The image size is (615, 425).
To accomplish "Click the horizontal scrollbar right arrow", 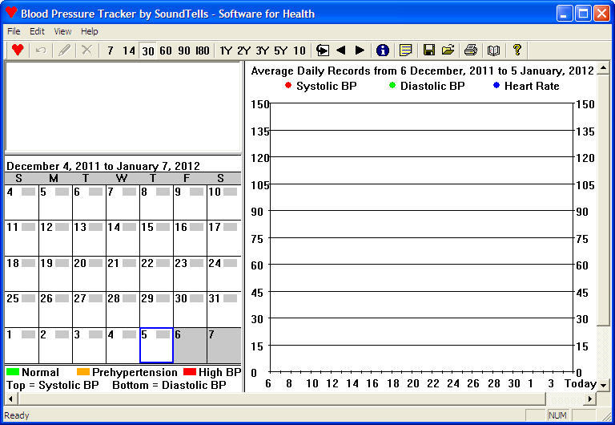I will point(589,399).
